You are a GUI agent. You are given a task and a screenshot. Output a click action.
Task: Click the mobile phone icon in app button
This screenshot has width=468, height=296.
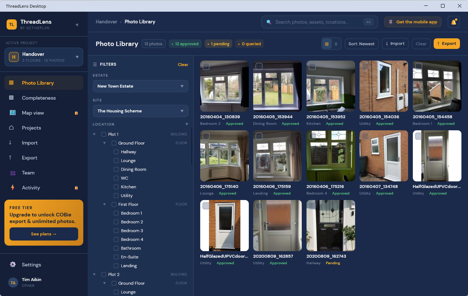(x=391, y=22)
